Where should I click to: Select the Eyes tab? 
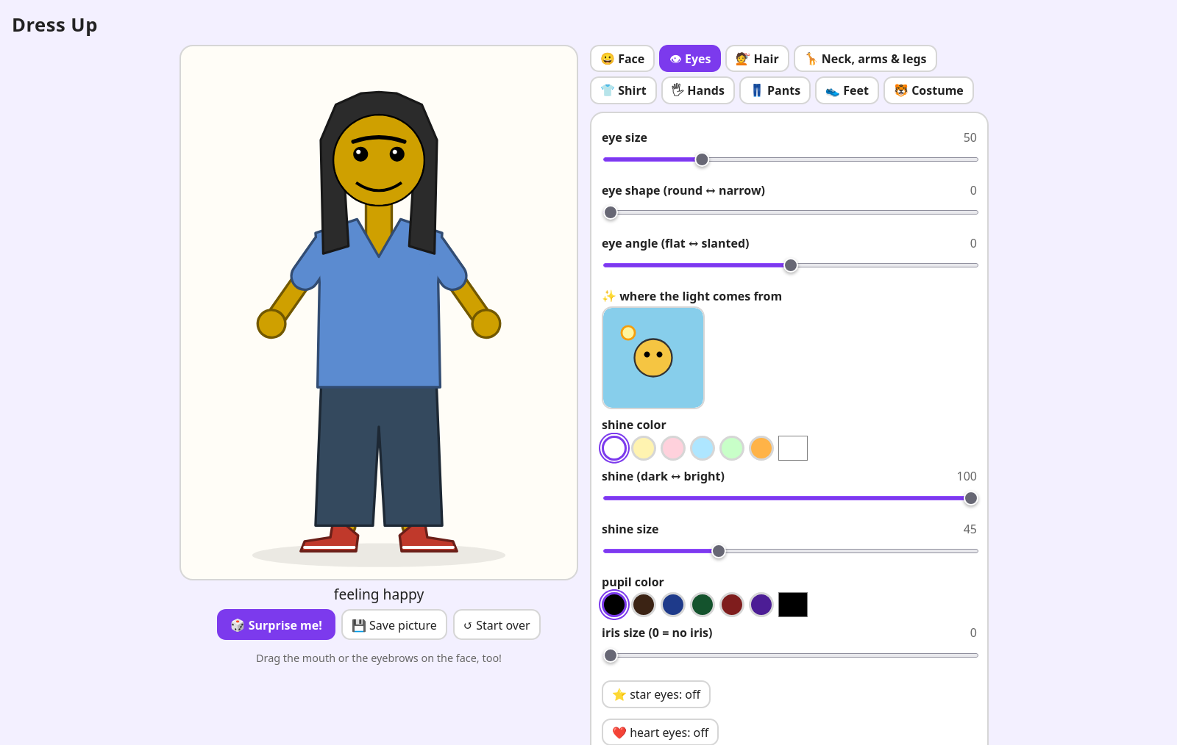[x=690, y=59]
